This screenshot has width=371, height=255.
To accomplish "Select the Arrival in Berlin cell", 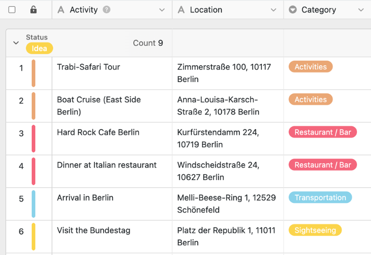I will (112, 204).
